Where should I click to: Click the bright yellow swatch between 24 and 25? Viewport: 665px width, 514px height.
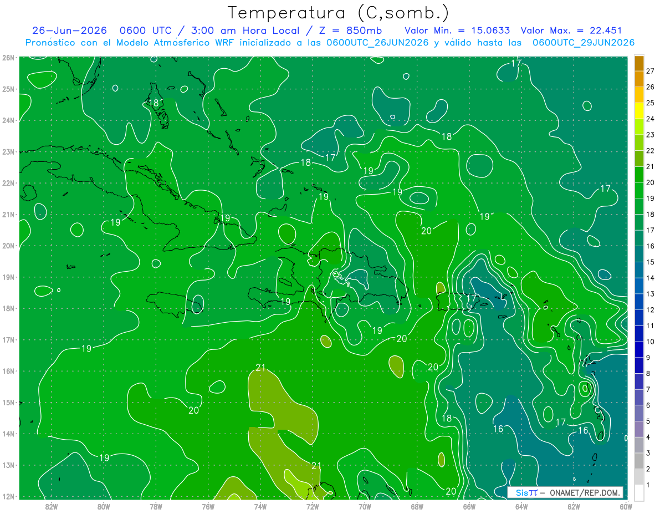(639, 111)
